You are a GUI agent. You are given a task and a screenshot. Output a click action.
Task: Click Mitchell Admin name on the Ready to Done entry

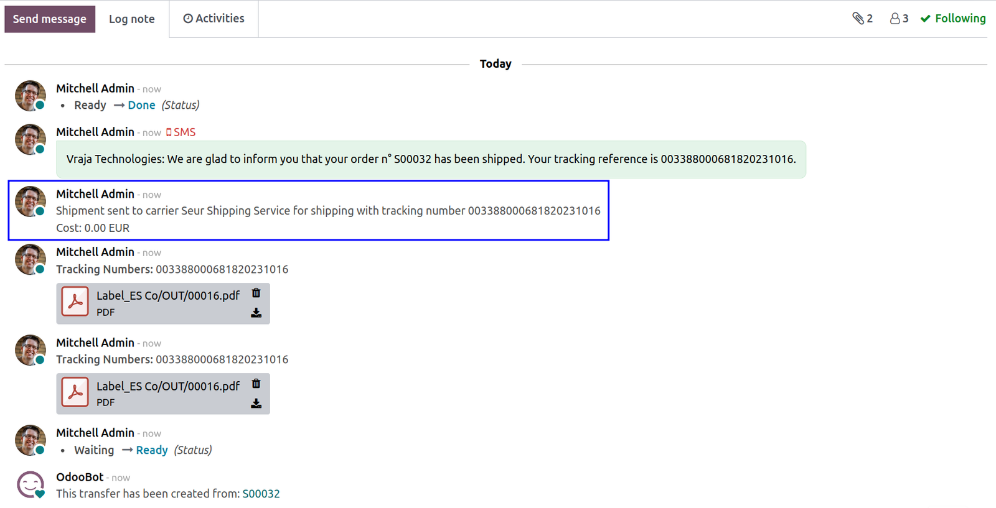pyautogui.click(x=95, y=88)
